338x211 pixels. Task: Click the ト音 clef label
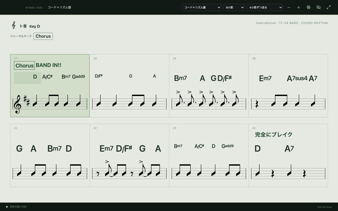pos(23,26)
